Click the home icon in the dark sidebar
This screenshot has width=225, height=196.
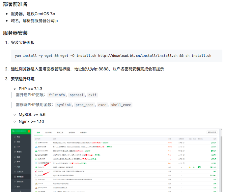tap(14, 137)
